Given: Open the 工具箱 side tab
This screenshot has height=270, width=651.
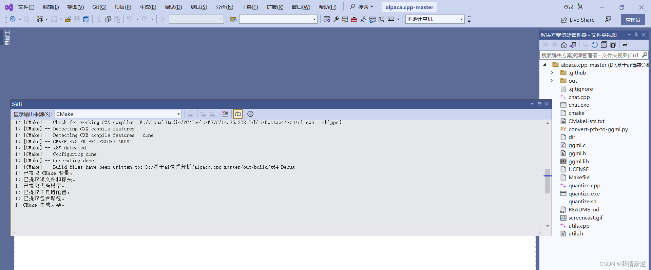Looking at the screenshot, I should [7, 38].
